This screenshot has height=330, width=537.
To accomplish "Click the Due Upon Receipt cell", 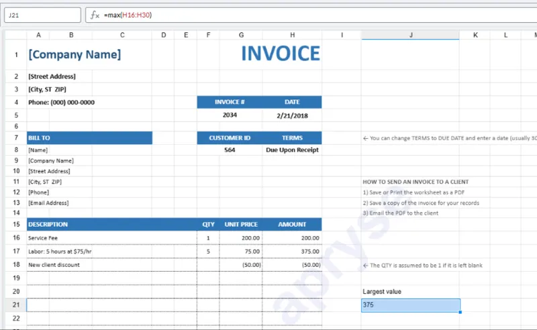I will point(292,150).
